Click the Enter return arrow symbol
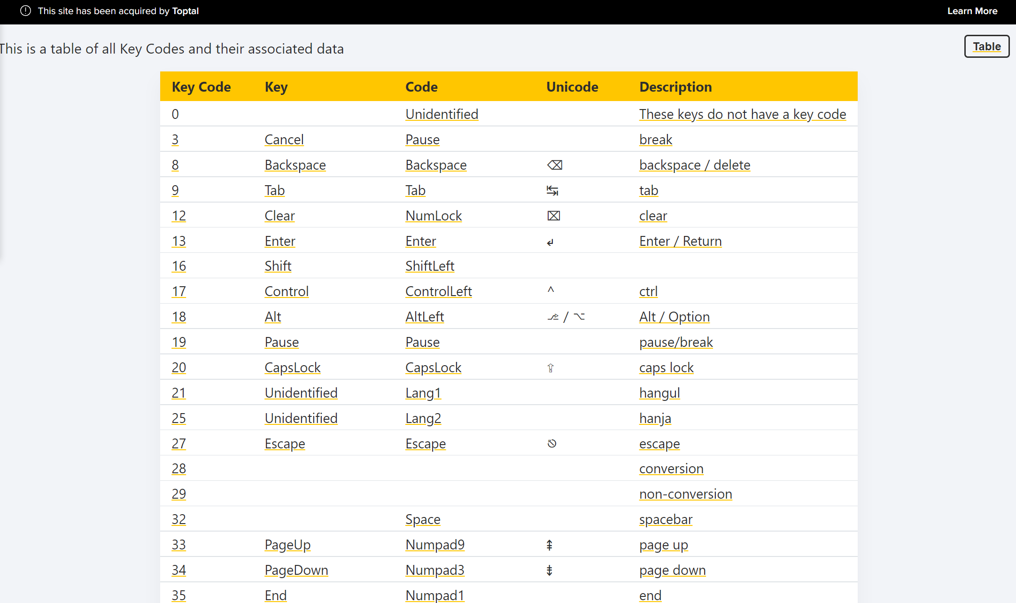 tap(550, 242)
